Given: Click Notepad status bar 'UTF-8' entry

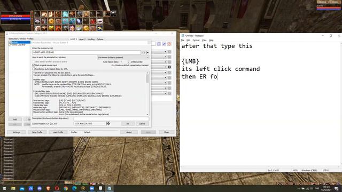Looking at the screenshot, I should [x=325, y=171].
